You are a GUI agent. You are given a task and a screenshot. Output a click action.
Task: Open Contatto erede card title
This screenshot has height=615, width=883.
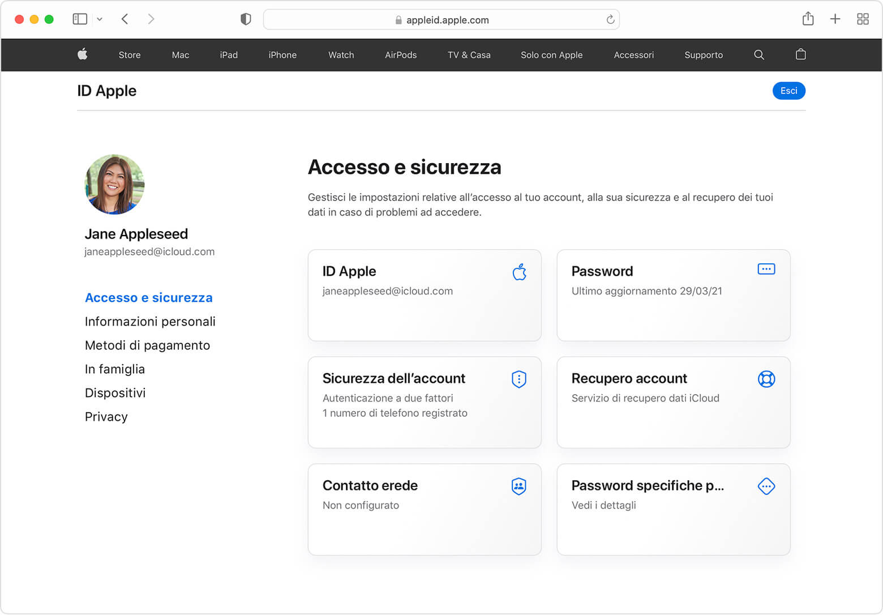370,485
